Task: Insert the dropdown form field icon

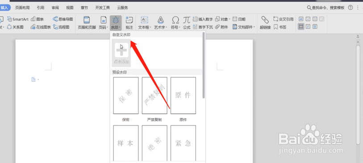Action: coord(315,19)
